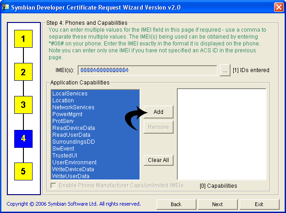286x213 pixels.
Task: Select the TrustedUI capability
Action: click(95, 156)
